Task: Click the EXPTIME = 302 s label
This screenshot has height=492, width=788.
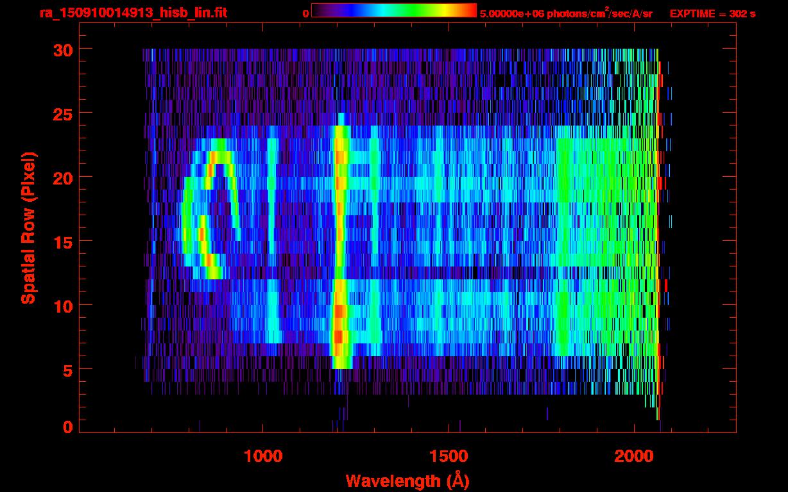Action: point(712,13)
